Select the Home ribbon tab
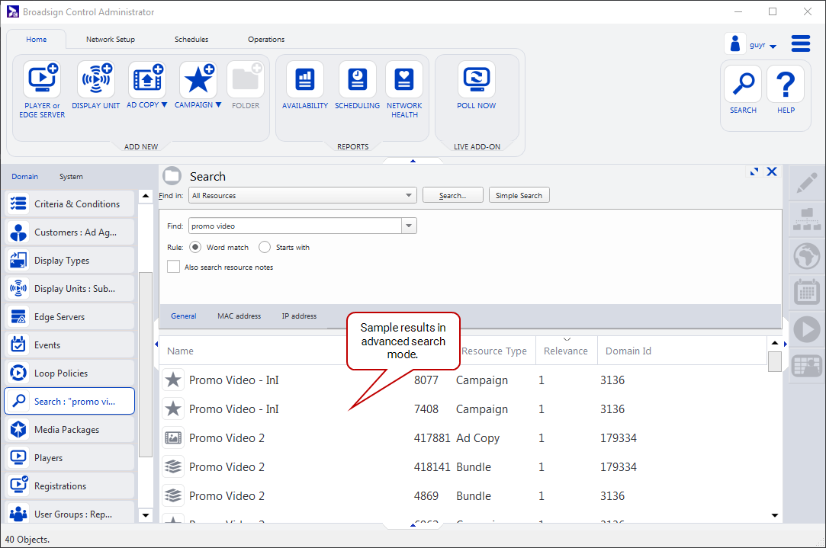The height and width of the screenshot is (548, 826). click(x=37, y=40)
